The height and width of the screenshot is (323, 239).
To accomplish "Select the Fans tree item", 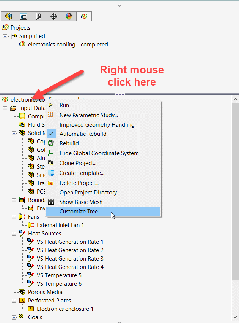I will pyautogui.click(x=33, y=217).
